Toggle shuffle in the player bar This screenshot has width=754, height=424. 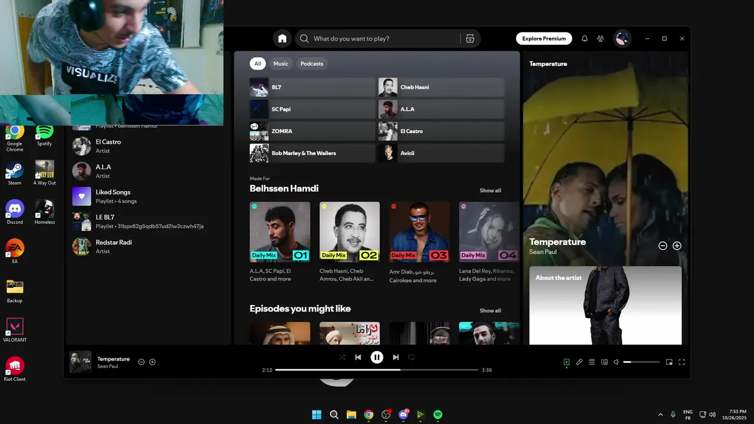pyautogui.click(x=342, y=357)
